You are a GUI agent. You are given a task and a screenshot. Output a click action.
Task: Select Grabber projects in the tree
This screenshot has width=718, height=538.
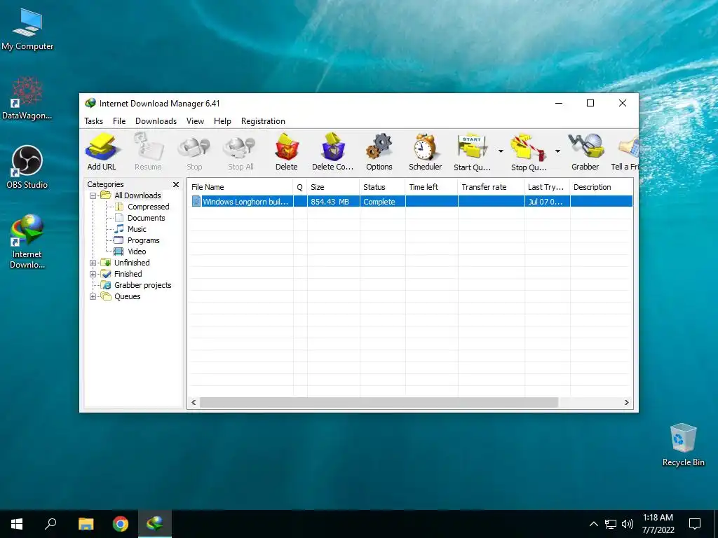(x=142, y=286)
